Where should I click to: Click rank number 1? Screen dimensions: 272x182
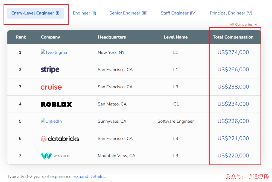pos(20,52)
